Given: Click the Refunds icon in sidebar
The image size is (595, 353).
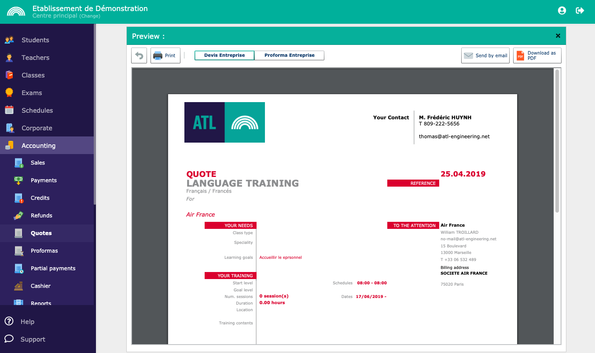Looking at the screenshot, I should pos(18,216).
